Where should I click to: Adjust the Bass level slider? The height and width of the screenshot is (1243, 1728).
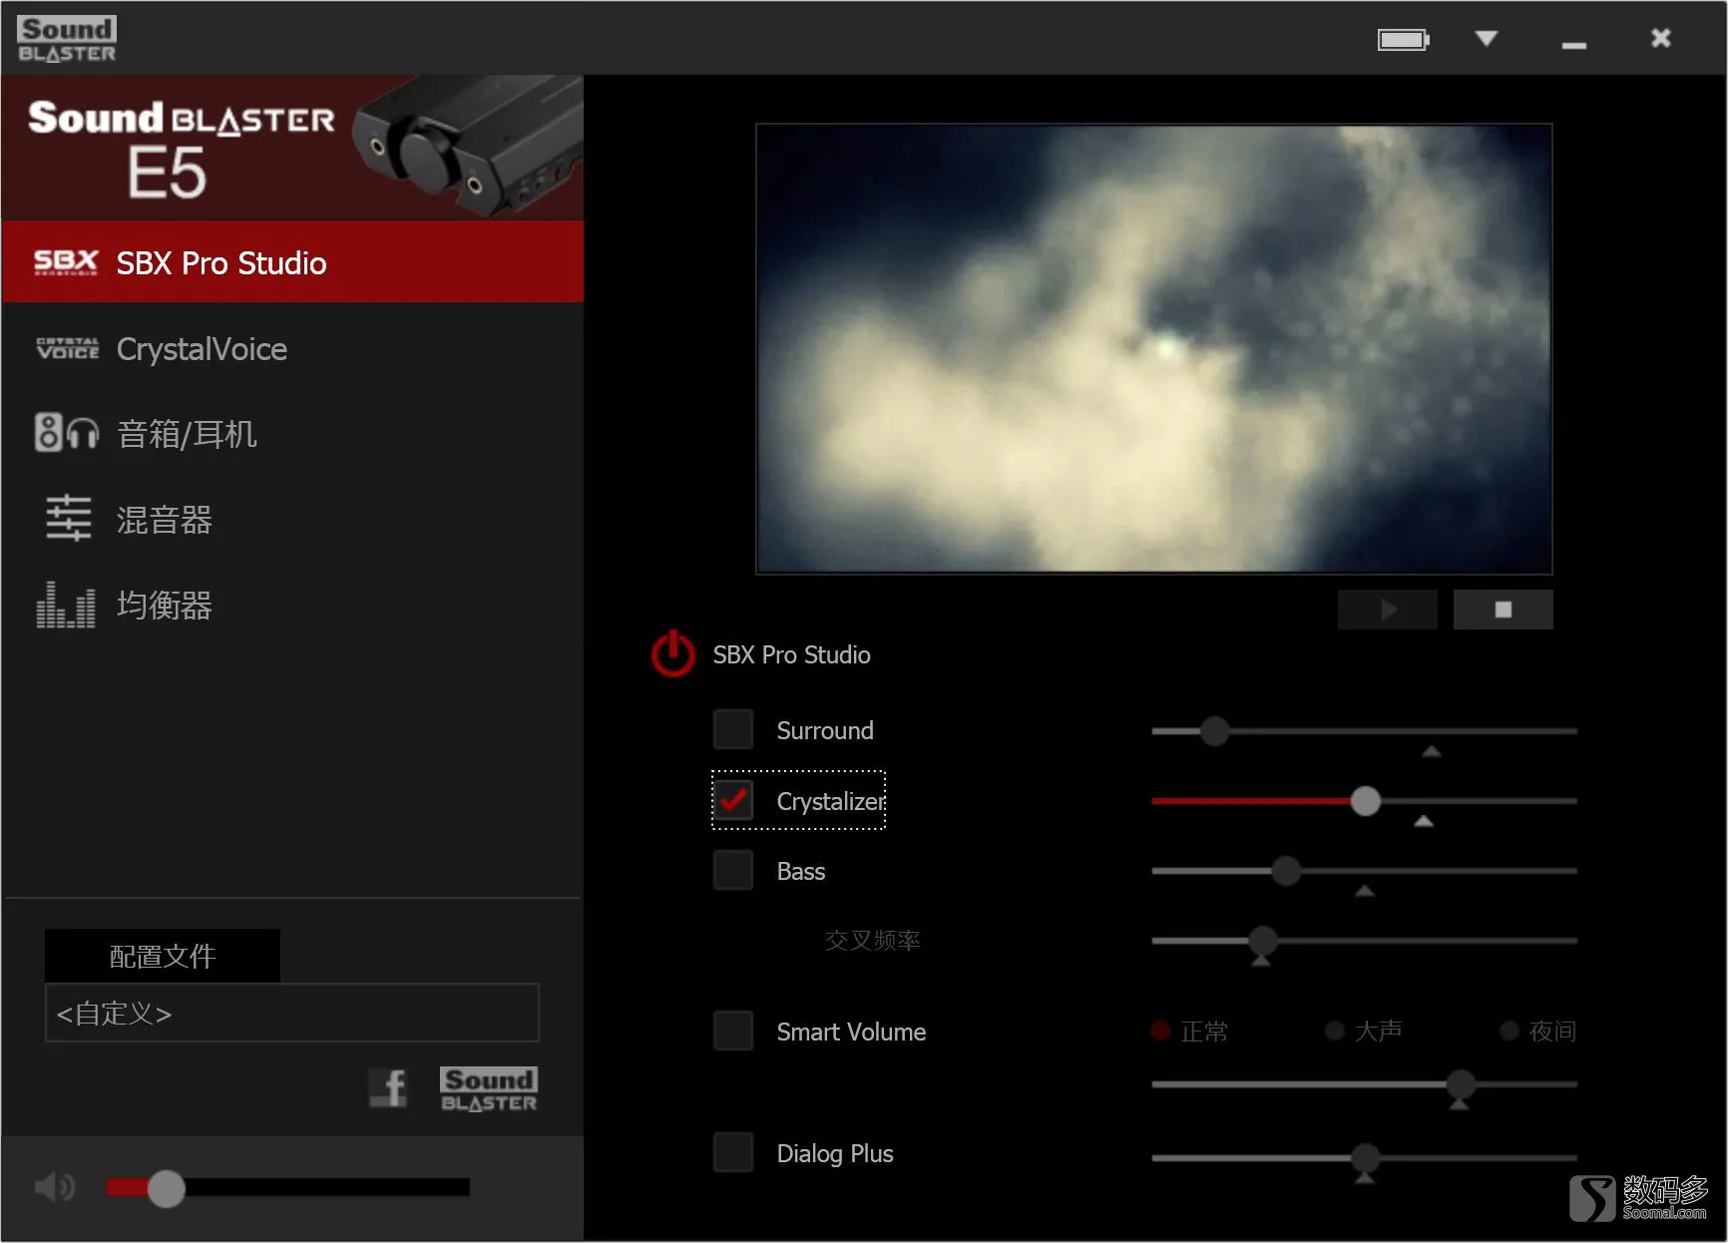click(1364, 871)
